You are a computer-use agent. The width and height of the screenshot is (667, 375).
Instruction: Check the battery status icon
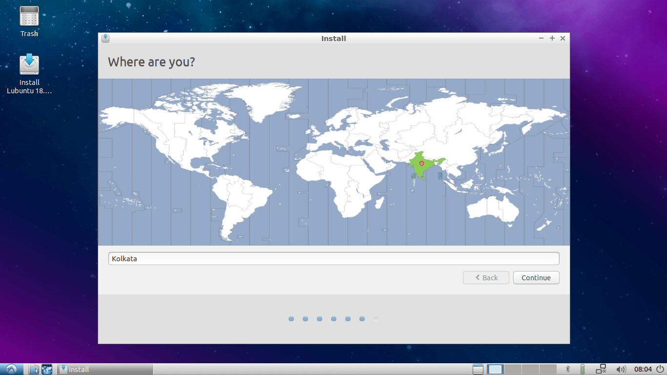tap(582, 369)
